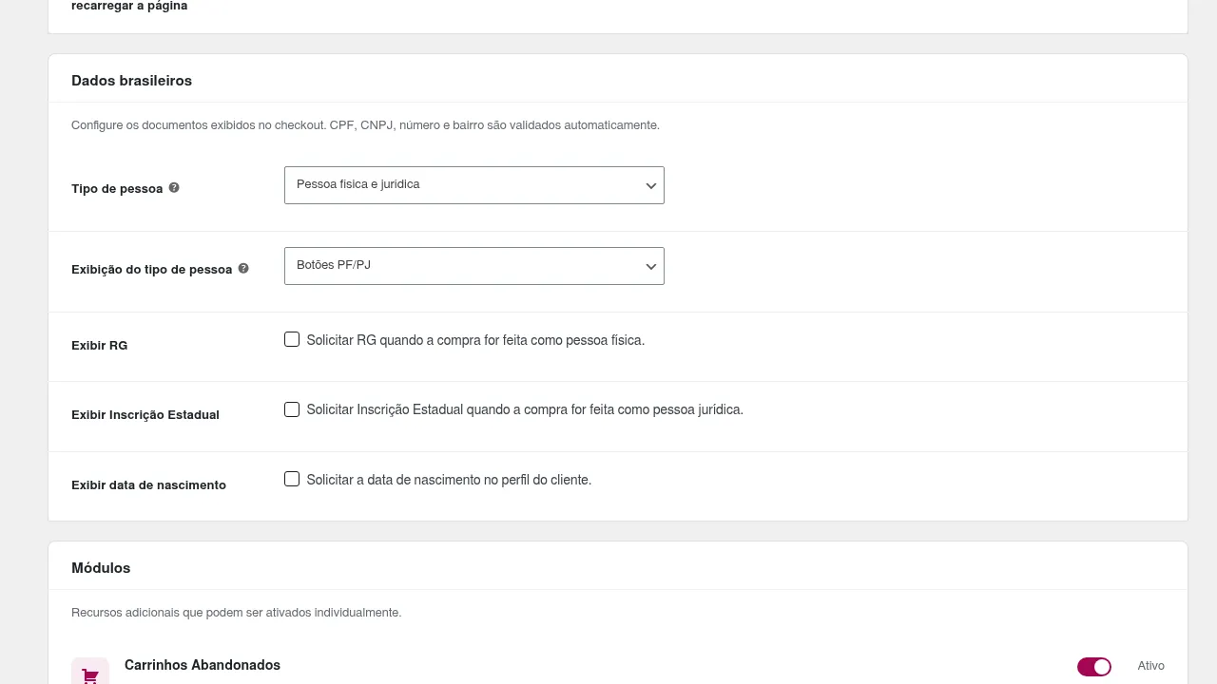This screenshot has height=684, width=1217.
Task: Click the Ativo status label
Action: (x=1150, y=666)
